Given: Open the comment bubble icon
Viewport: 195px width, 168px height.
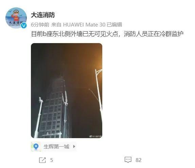Looking at the screenshot, I should 128,160.
